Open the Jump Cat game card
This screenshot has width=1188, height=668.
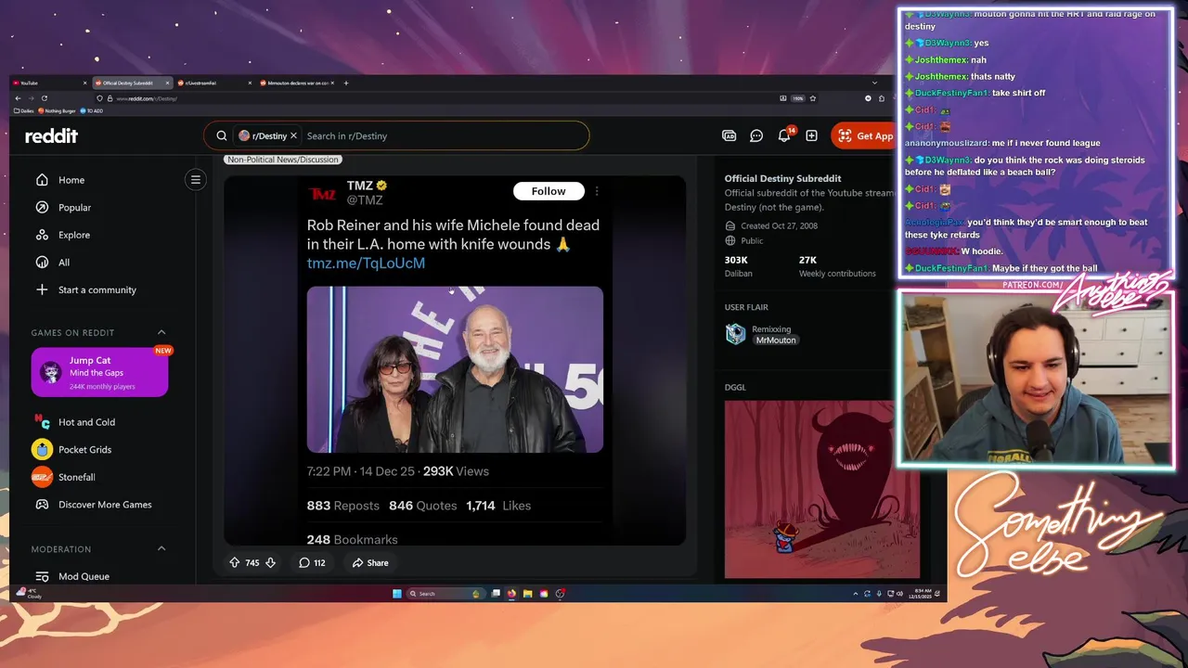coord(99,372)
